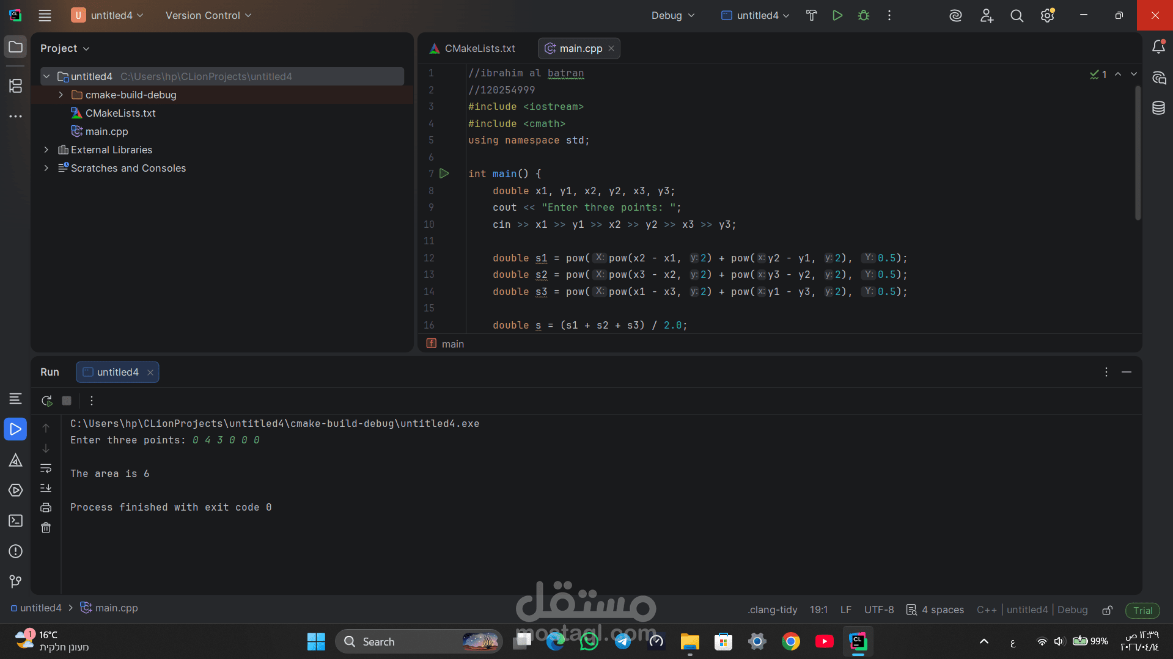
Task: Click the Trial license badge
Action: 1142,610
